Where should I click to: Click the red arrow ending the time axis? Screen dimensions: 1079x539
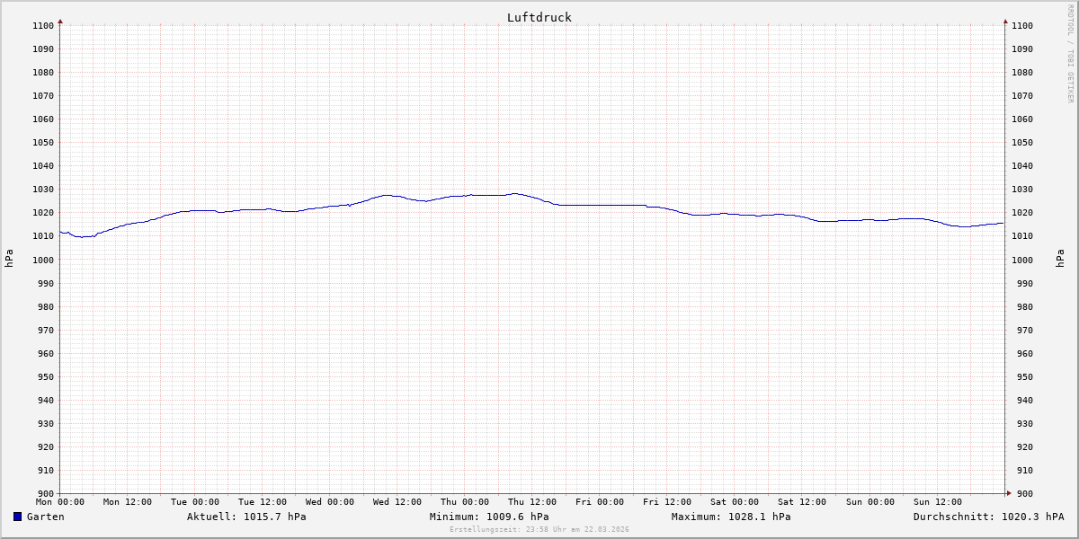pyautogui.click(x=1008, y=493)
